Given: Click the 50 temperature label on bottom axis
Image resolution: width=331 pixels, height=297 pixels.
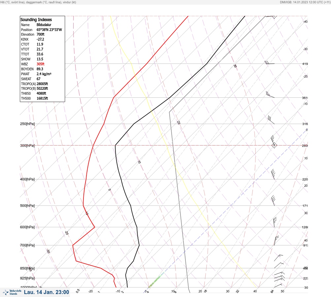Looking at the screenshot, I should [282, 291].
